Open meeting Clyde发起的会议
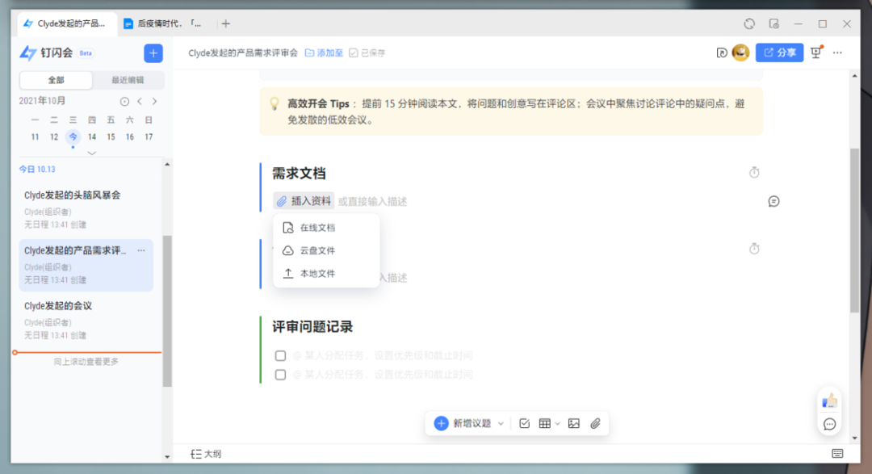The image size is (872, 474). (86, 321)
